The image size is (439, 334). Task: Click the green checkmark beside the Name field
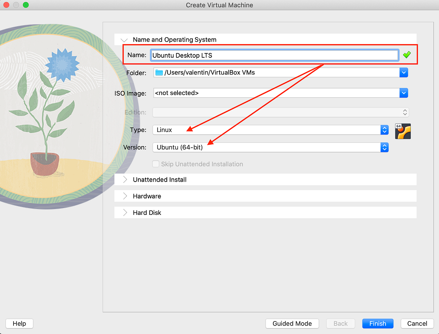(407, 55)
